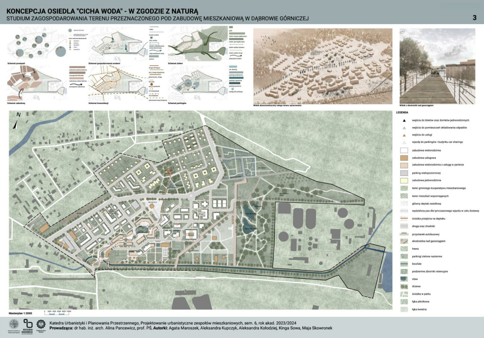Click the white outlined parking-entry triangle symbol

coord(404,142)
